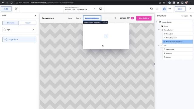
Task: Redo the last change
Action: click(x=157, y=9)
